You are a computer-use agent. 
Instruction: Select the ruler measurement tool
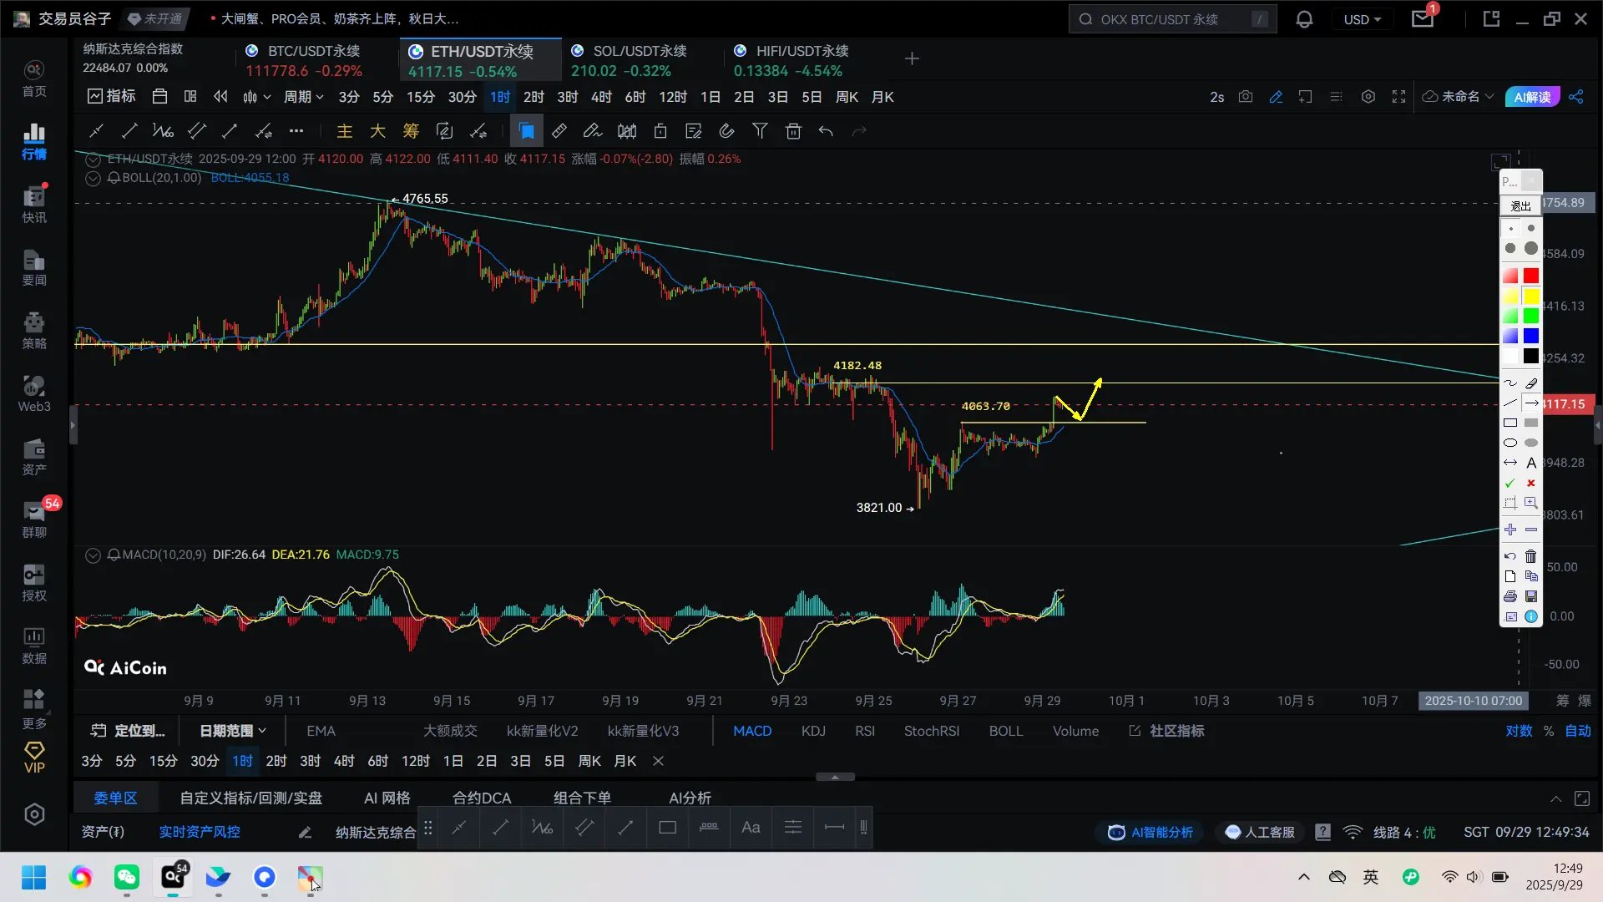pyautogui.click(x=559, y=131)
